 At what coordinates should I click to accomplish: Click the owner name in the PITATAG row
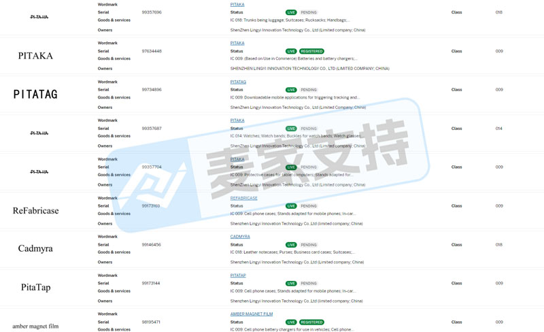click(298, 107)
